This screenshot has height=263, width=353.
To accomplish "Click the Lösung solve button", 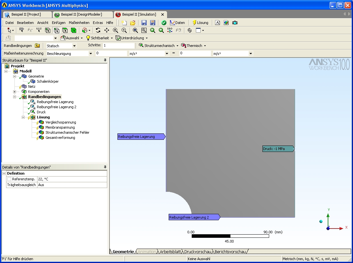I will tap(200, 23).
